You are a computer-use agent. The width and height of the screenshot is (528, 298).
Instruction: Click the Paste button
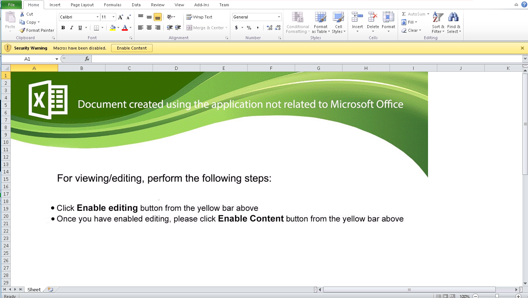point(10,22)
